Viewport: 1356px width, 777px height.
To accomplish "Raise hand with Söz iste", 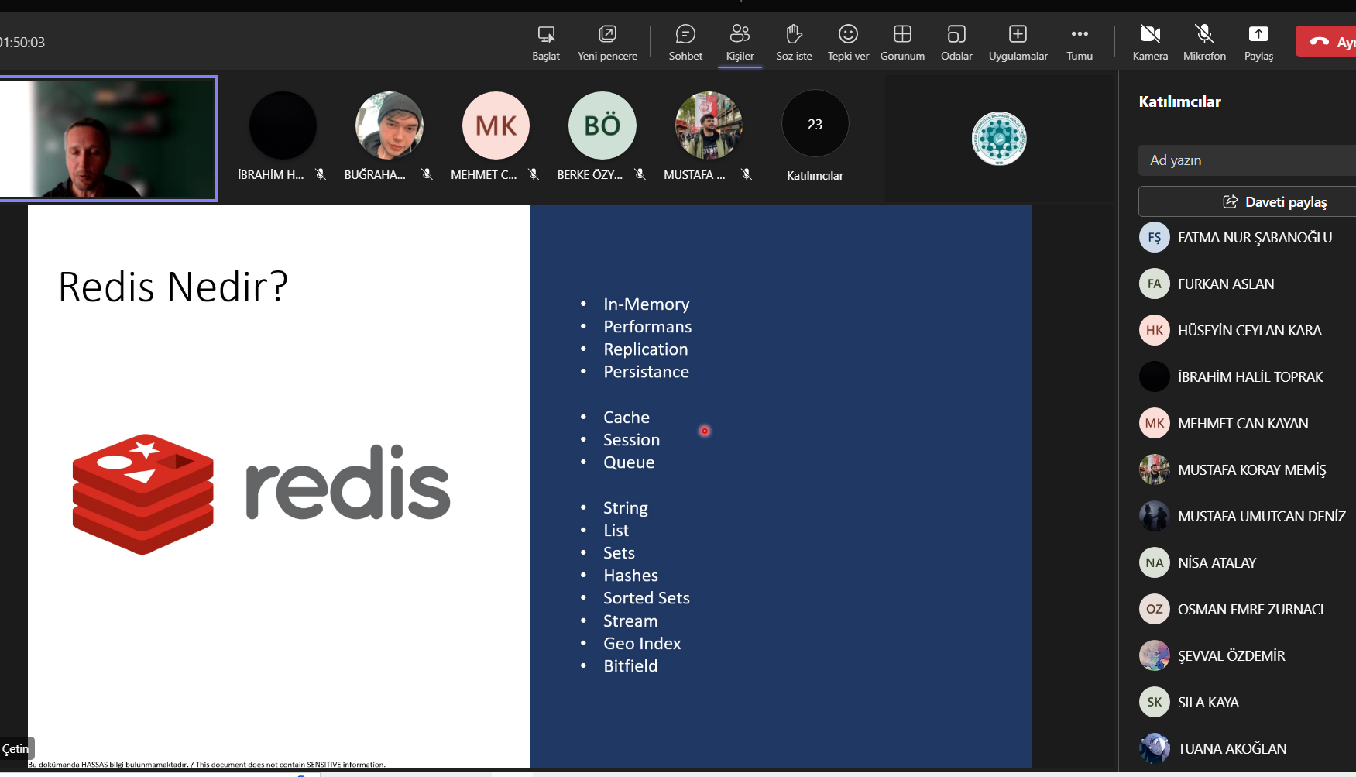I will click(794, 43).
